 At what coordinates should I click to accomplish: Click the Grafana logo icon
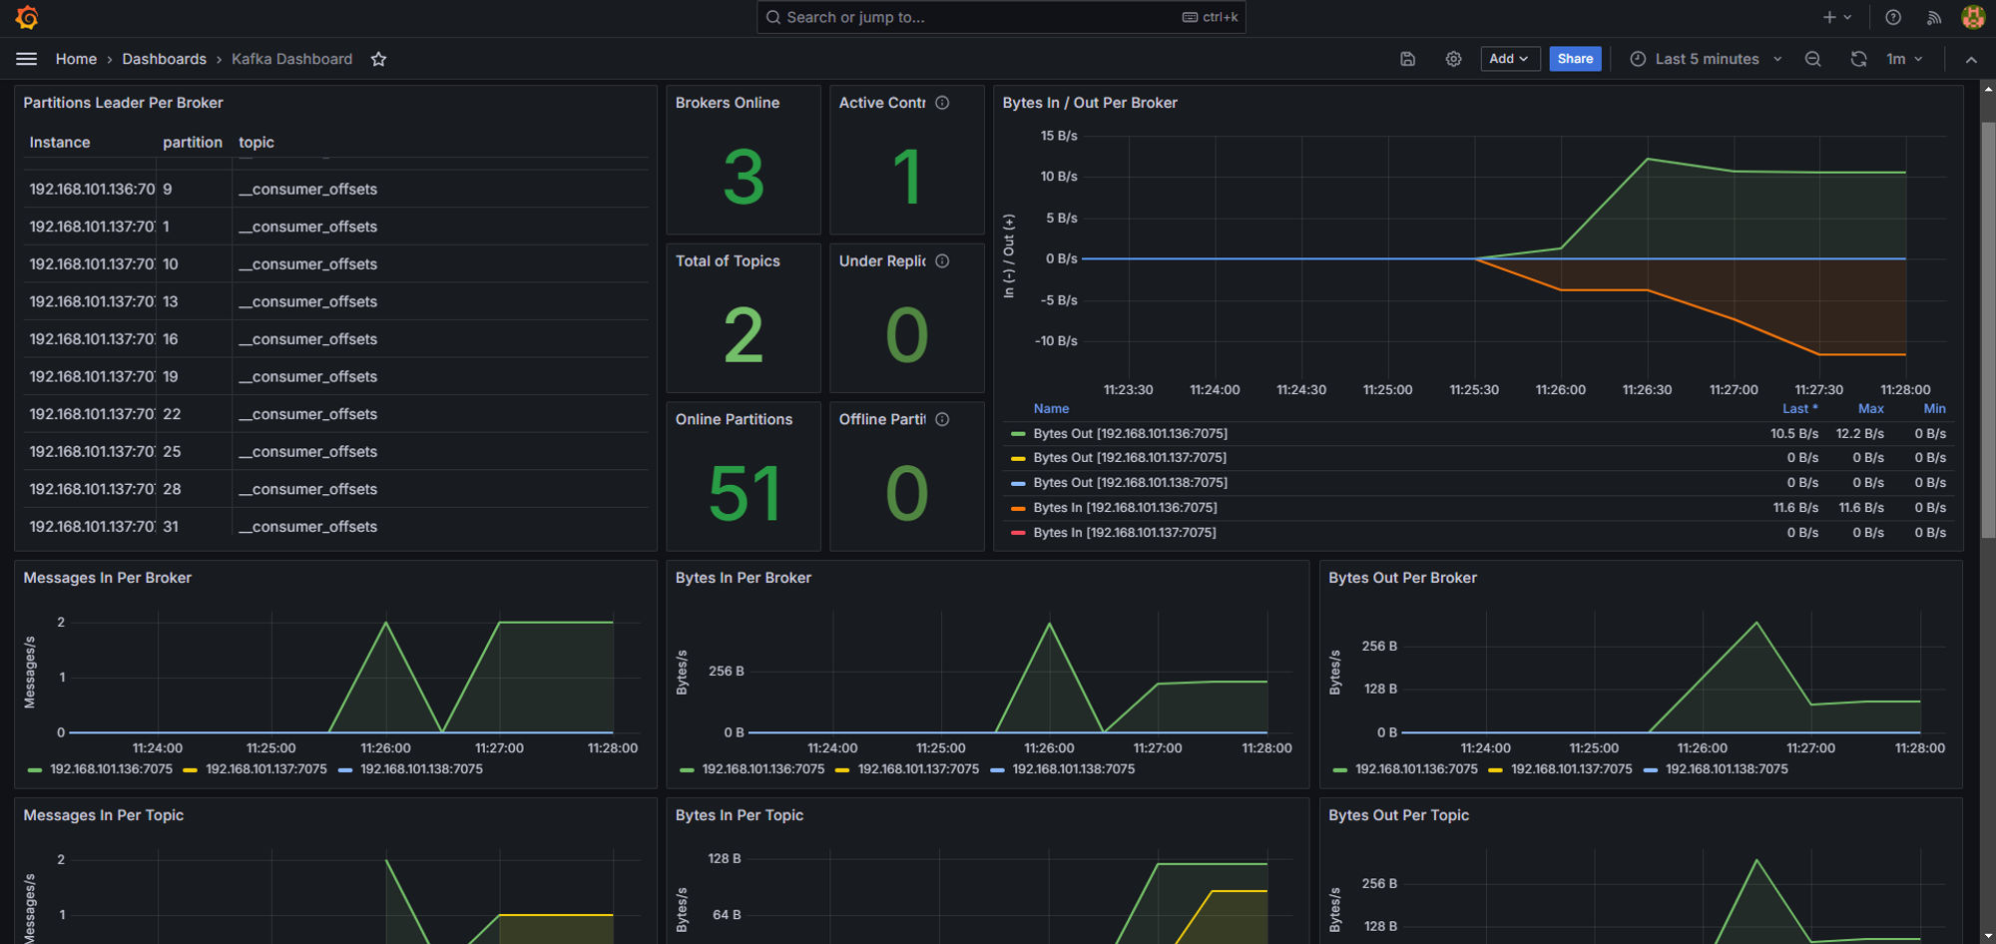coord(27,18)
